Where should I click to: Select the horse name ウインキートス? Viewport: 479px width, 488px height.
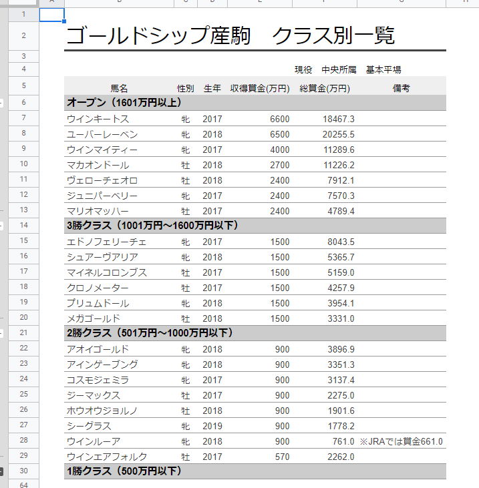(98, 119)
